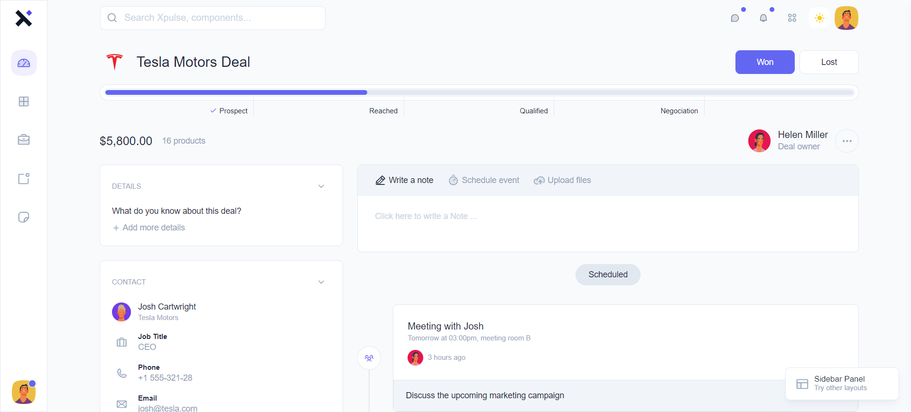Click Add more details link
911x412 pixels.
(x=149, y=228)
